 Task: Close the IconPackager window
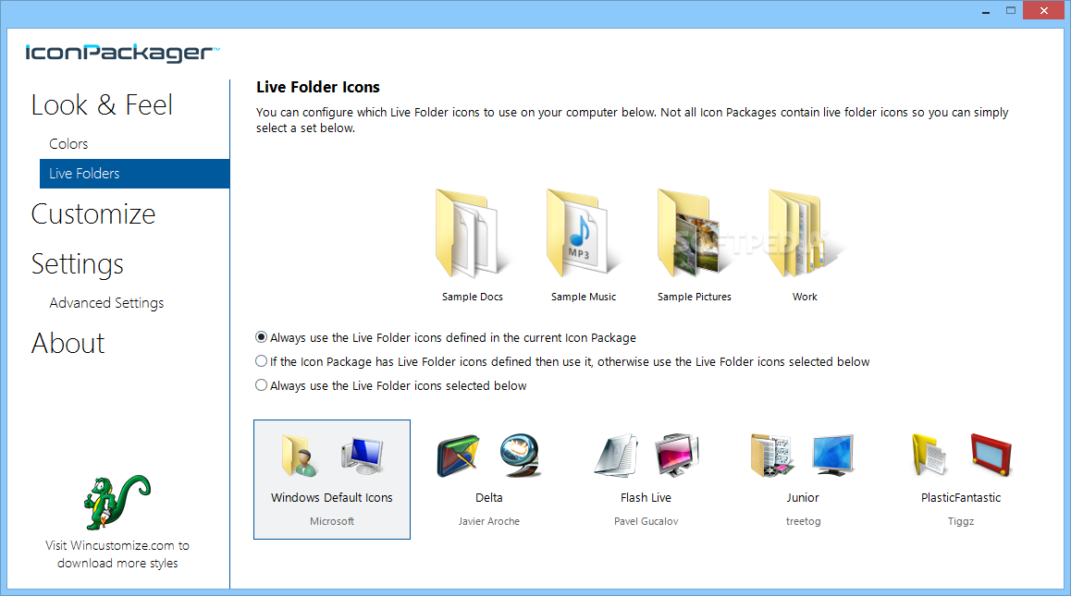click(x=1043, y=10)
